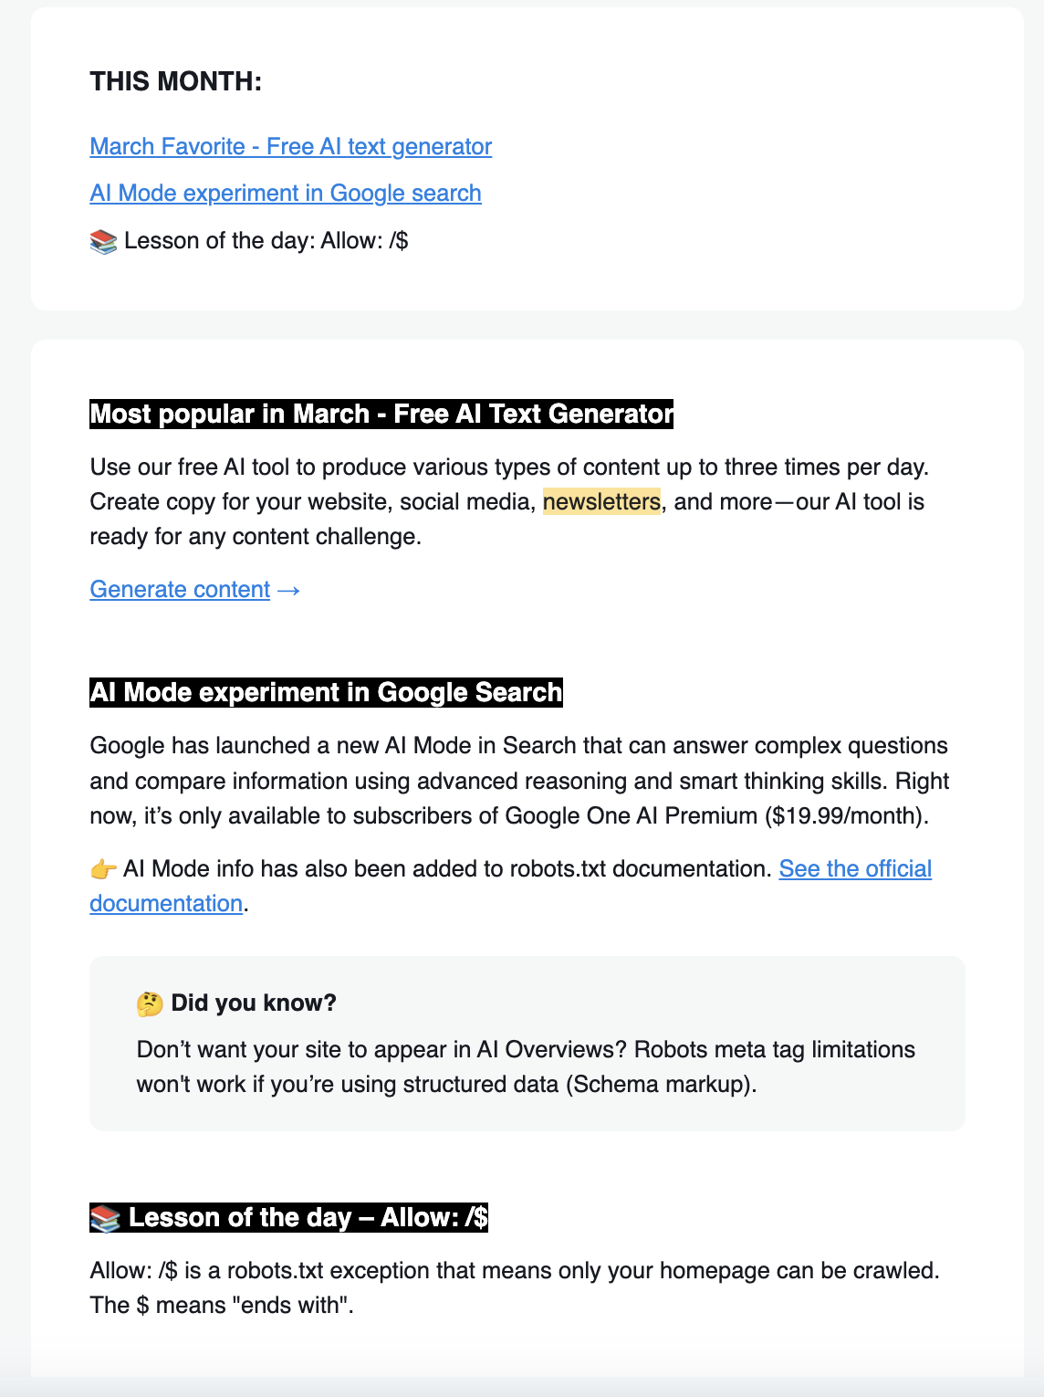Click the THIS MONTH: heading
Image resolution: width=1044 pixels, height=1397 pixels.
[175, 82]
